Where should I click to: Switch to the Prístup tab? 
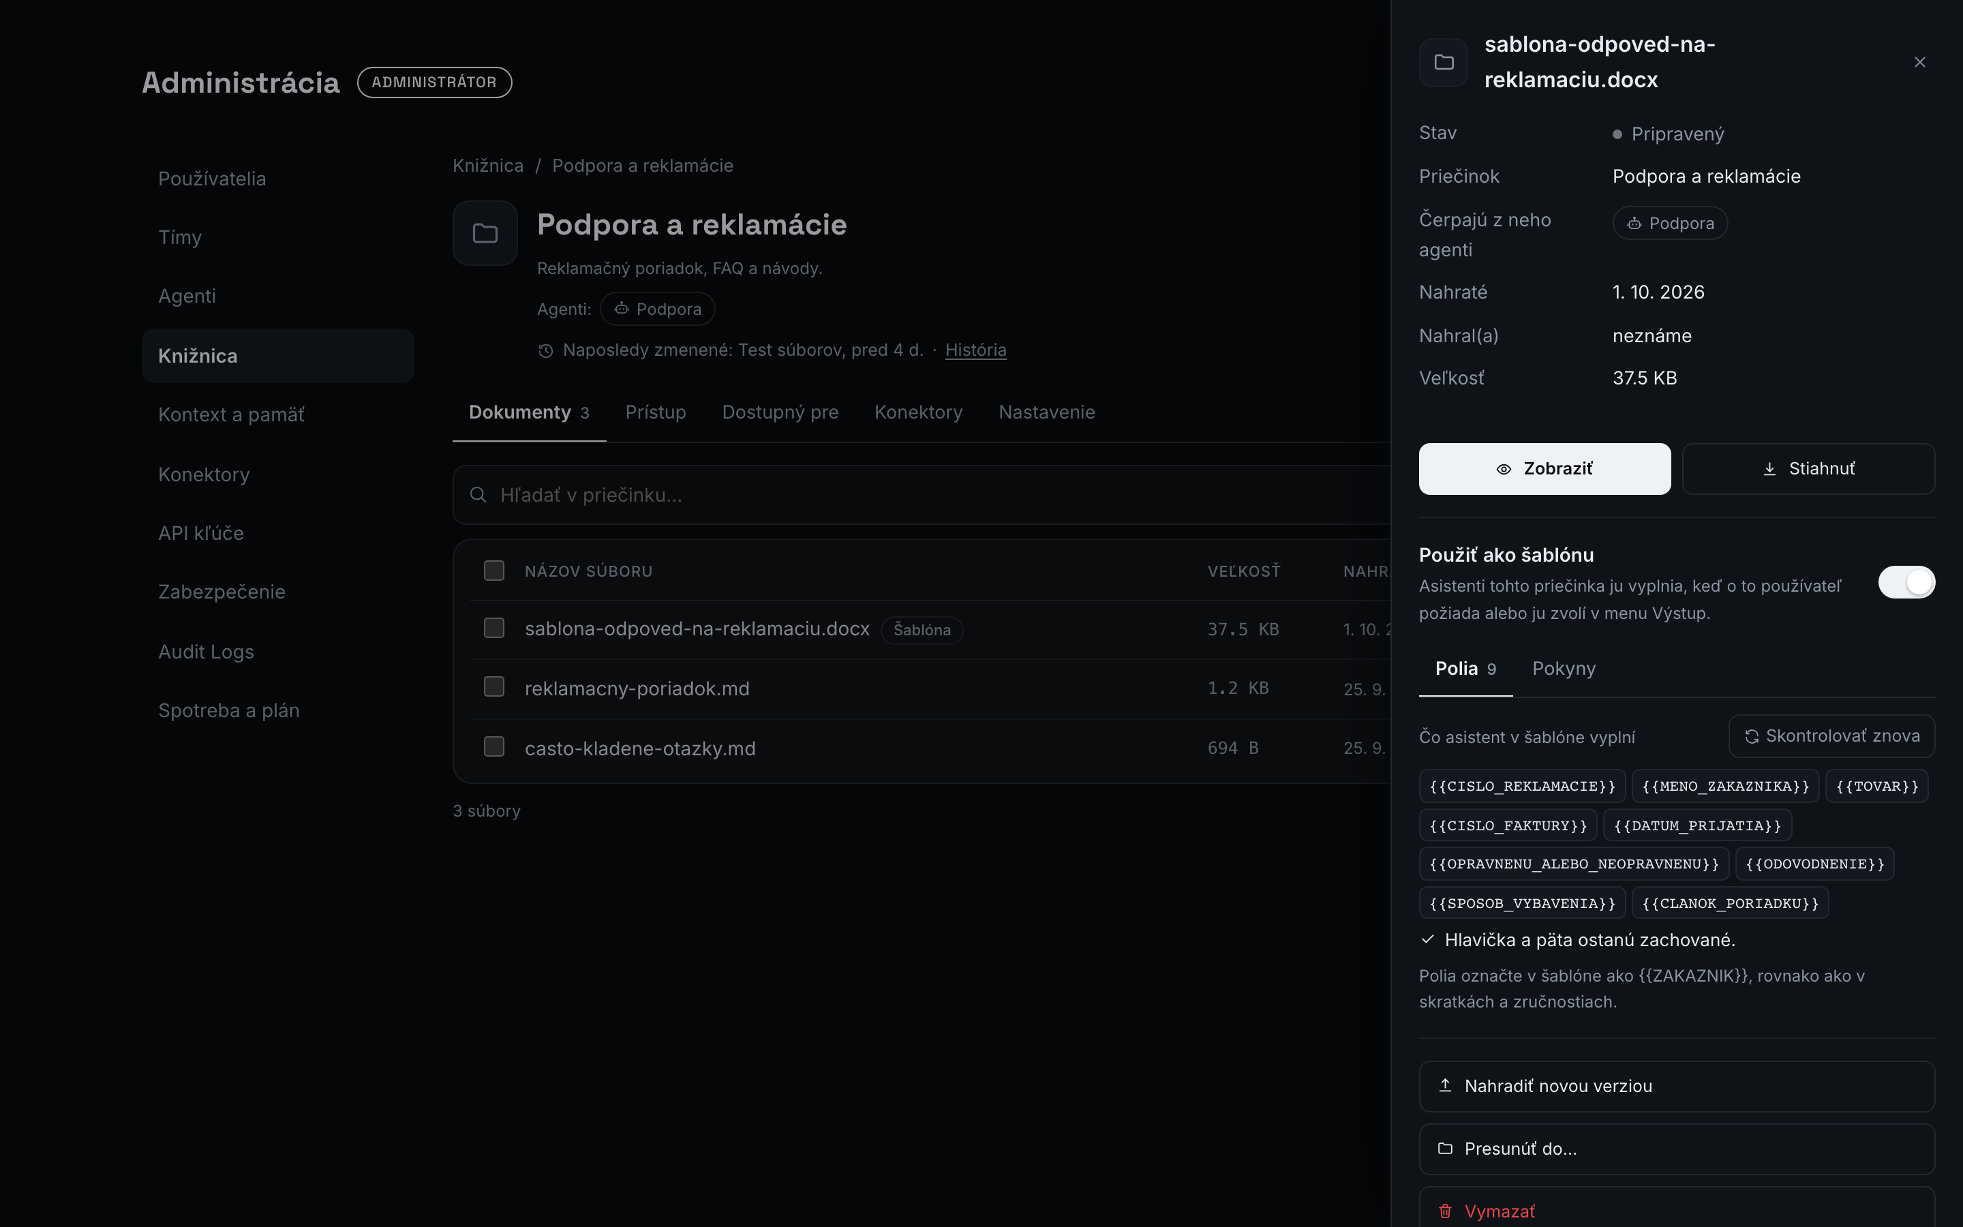tap(656, 412)
